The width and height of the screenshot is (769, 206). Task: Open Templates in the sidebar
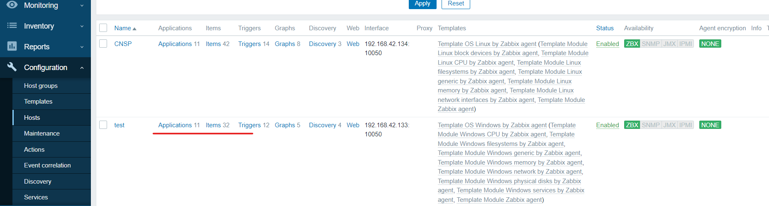tap(38, 102)
